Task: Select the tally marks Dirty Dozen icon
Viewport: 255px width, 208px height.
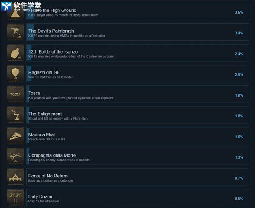Action: [x=15, y=198]
